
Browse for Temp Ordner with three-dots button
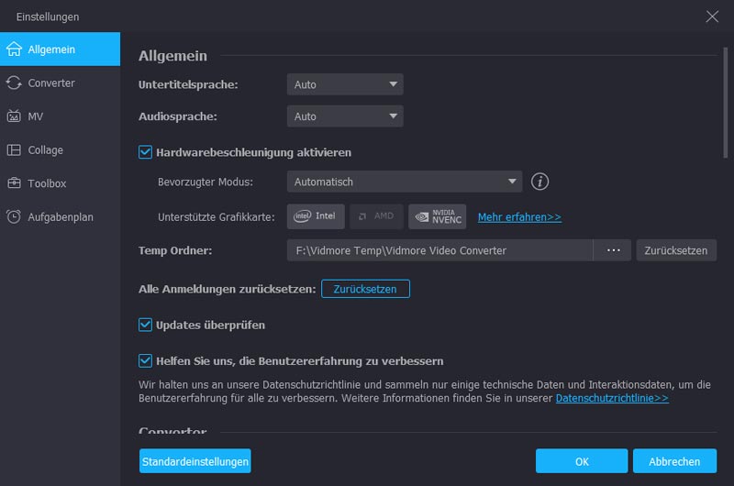[x=613, y=250]
